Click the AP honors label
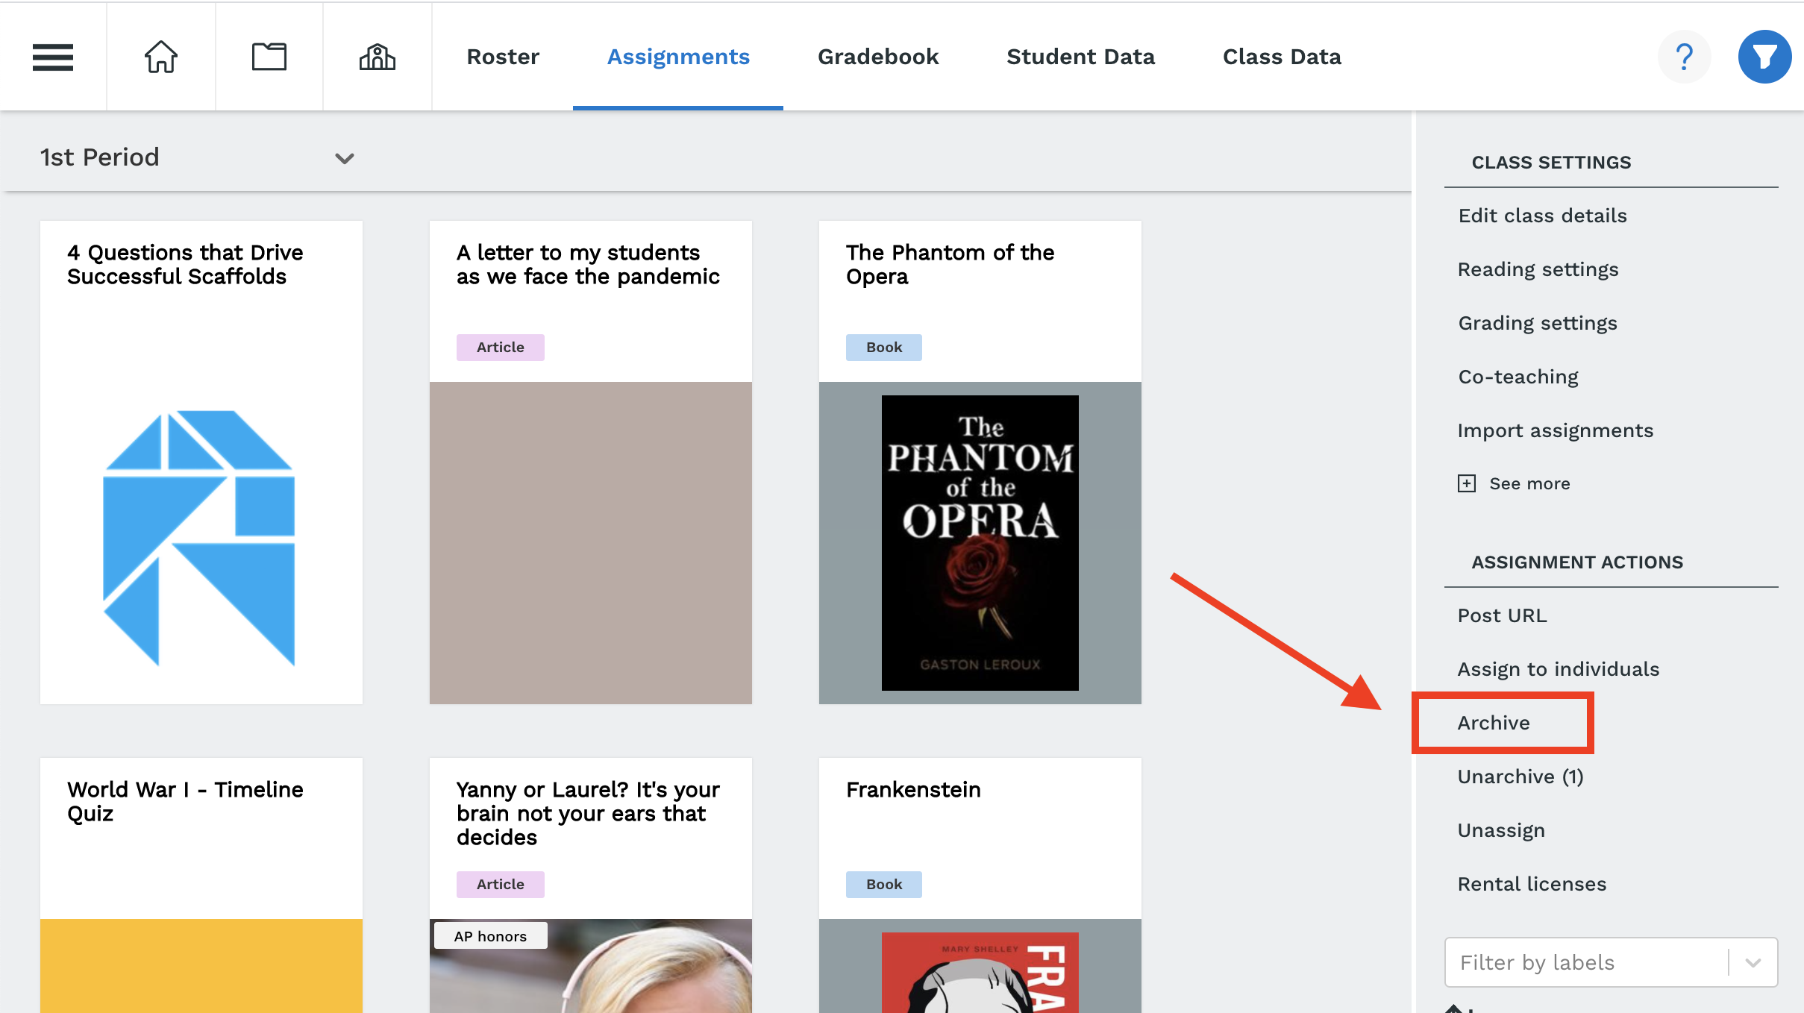Screen dimensions: 1804x1013 tap(490, 935)
